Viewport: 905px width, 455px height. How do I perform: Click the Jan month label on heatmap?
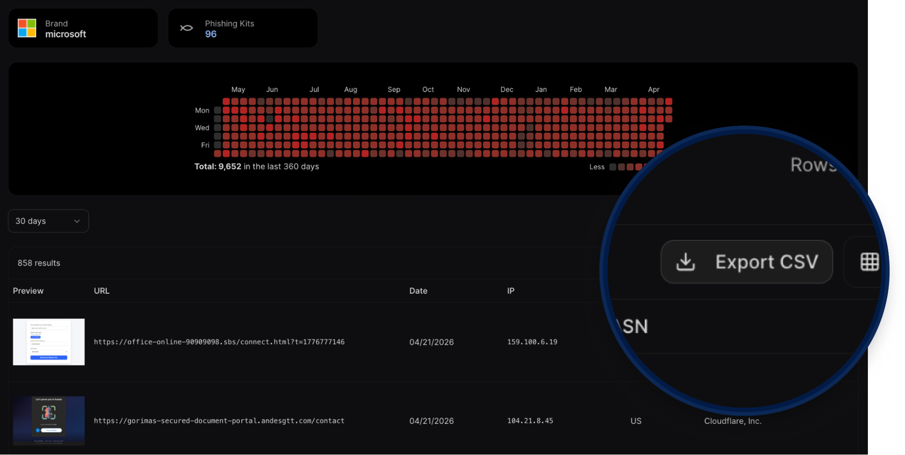click(x=541, y=90)
